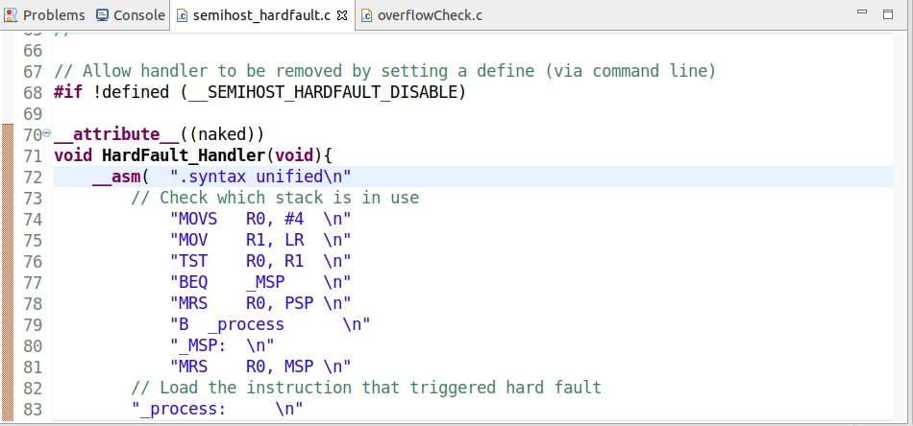Click the __asm keyword on line 72

click(116, 177)
